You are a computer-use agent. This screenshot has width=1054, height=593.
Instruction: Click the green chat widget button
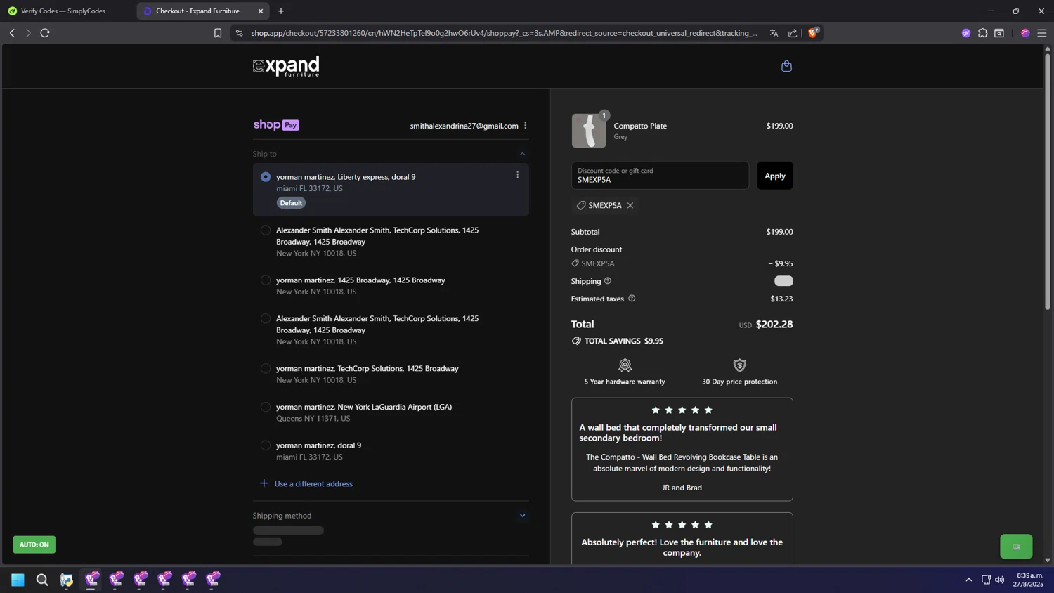click(x=1016, y=547)
